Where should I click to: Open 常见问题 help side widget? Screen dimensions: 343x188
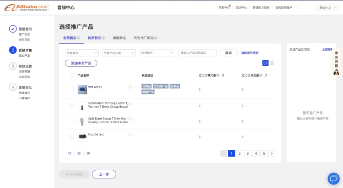tap(337, 62)
